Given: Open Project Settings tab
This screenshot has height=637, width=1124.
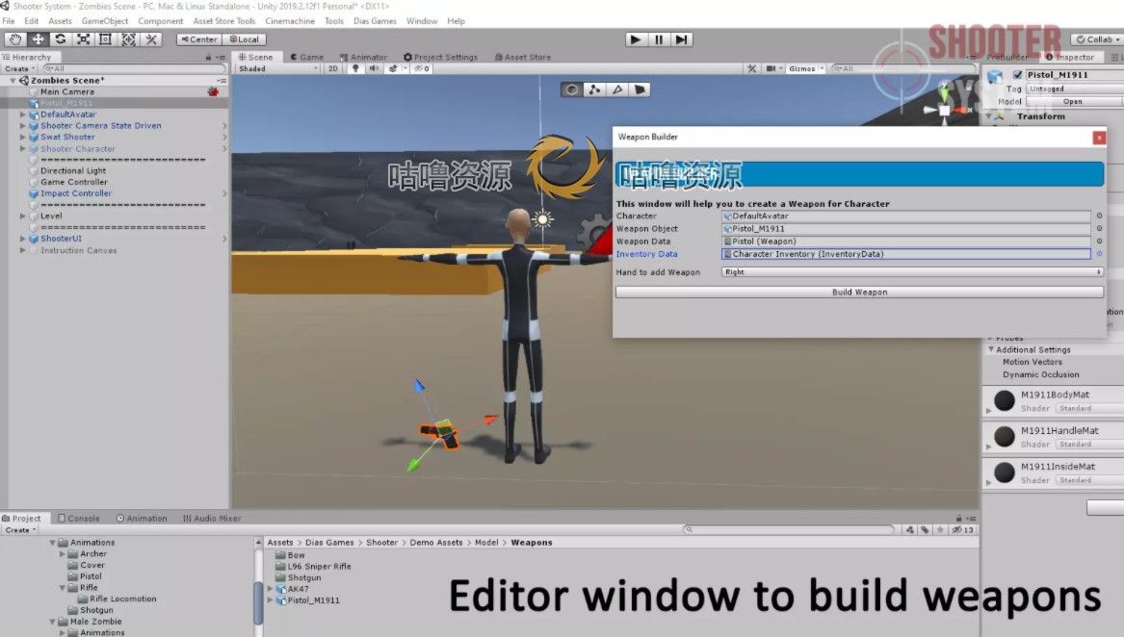Looking at the screenshot, I should (x=441, y=57).
